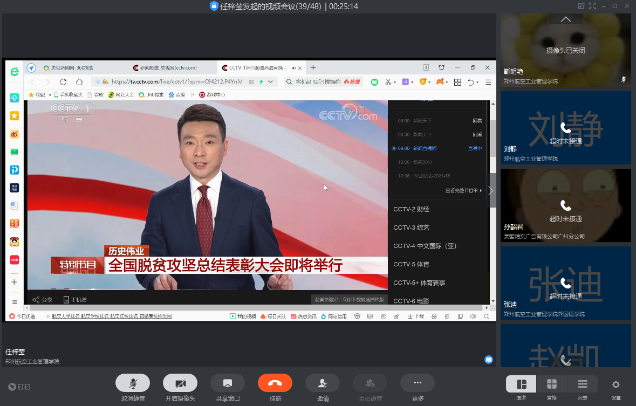Open the browser hamburger menu
The image size is (636, 406).
click(x=488, y=82)
